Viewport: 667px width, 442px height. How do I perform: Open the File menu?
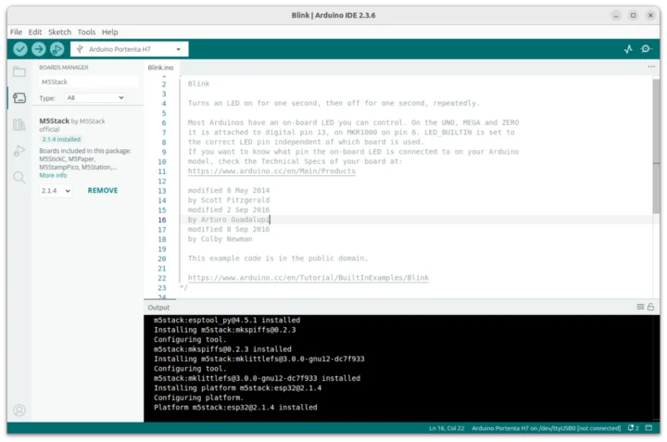pos(16,32)
